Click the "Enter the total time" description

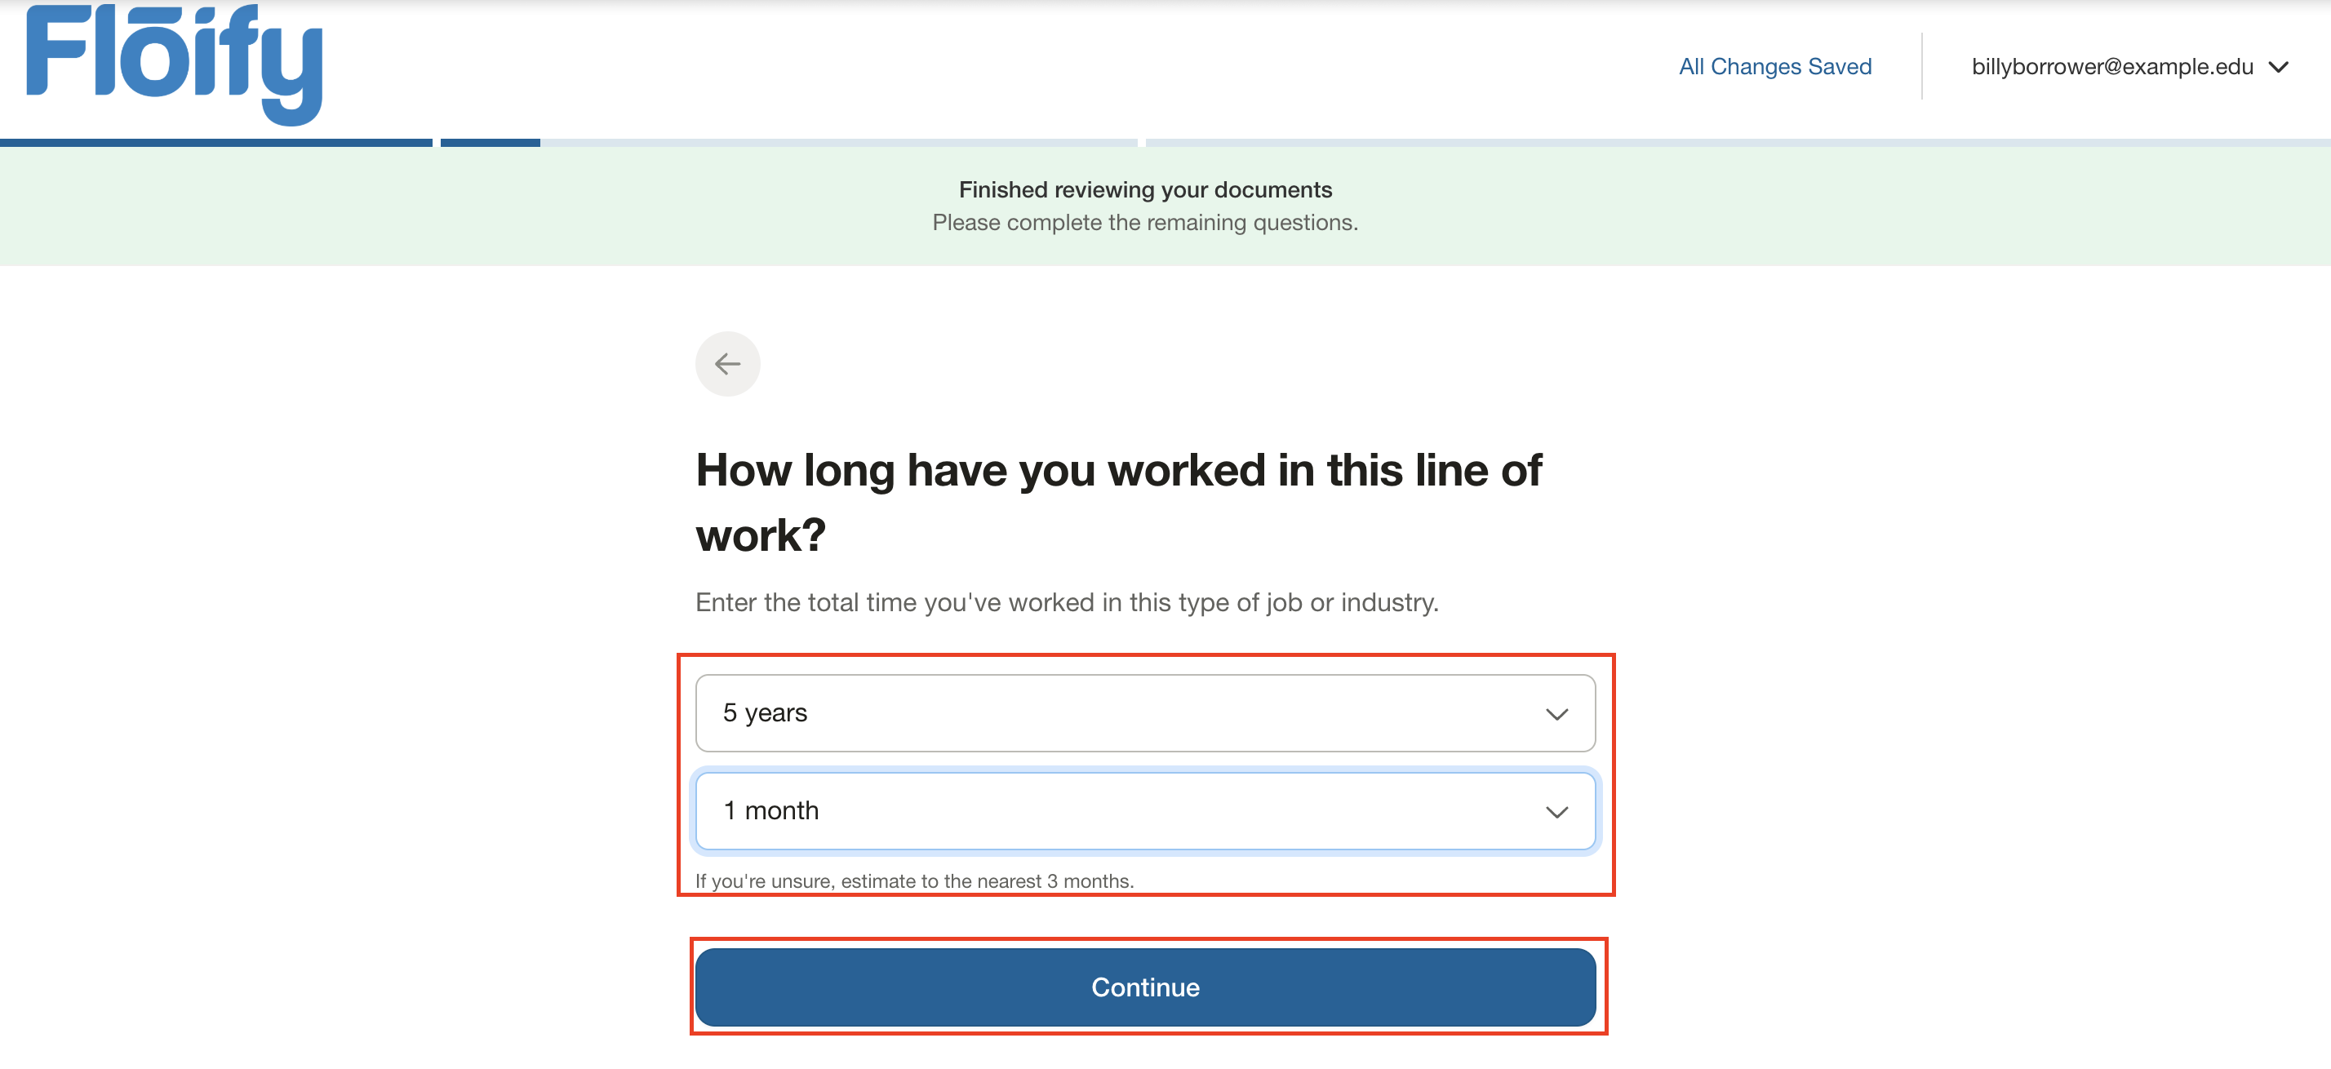1066,602
